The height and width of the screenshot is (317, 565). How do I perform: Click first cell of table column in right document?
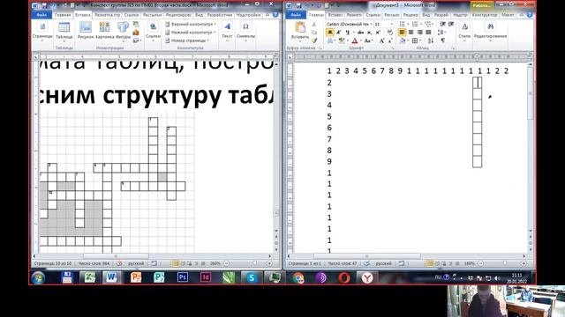click(478, 83)
